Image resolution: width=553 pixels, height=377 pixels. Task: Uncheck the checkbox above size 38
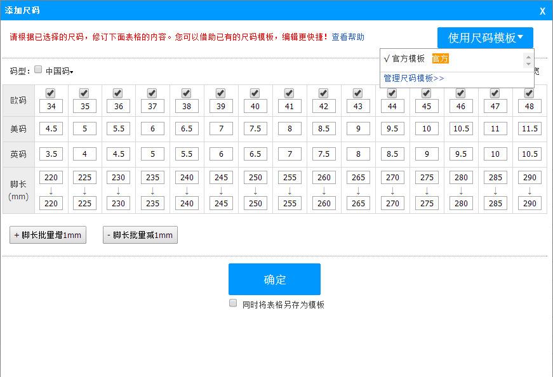(x=186, y=92)
